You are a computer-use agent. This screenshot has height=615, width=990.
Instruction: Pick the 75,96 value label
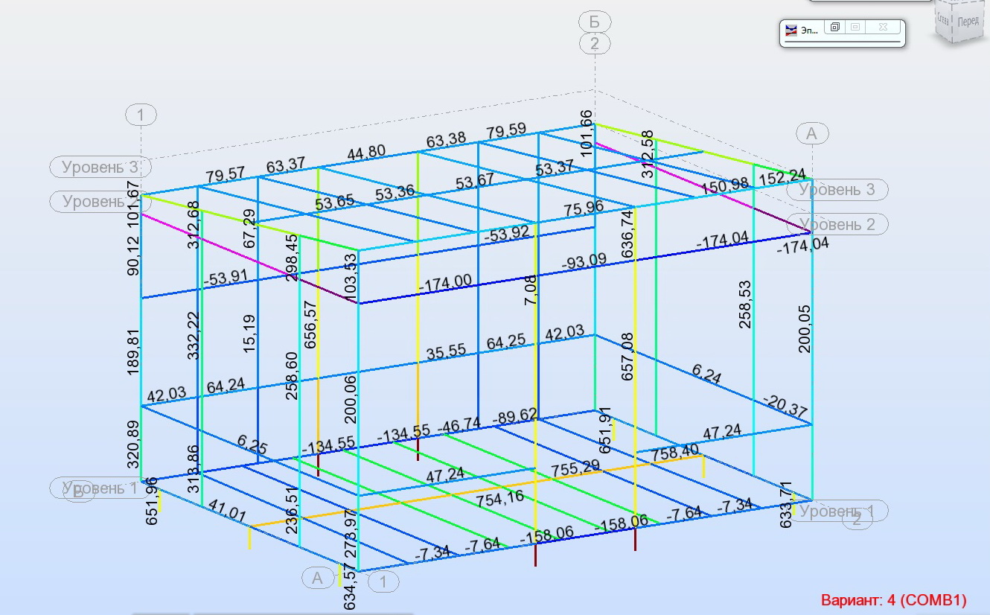(584, 208)
